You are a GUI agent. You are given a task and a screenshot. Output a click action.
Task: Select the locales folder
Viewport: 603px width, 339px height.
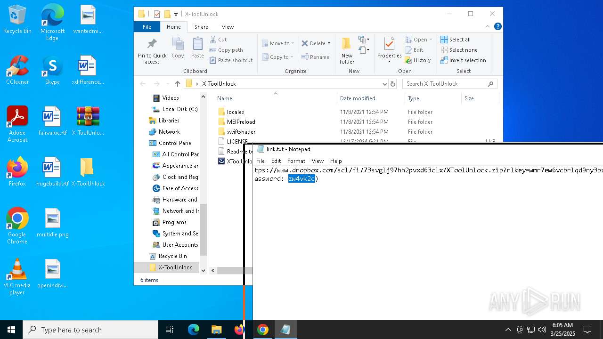click(x=235, y=112)
